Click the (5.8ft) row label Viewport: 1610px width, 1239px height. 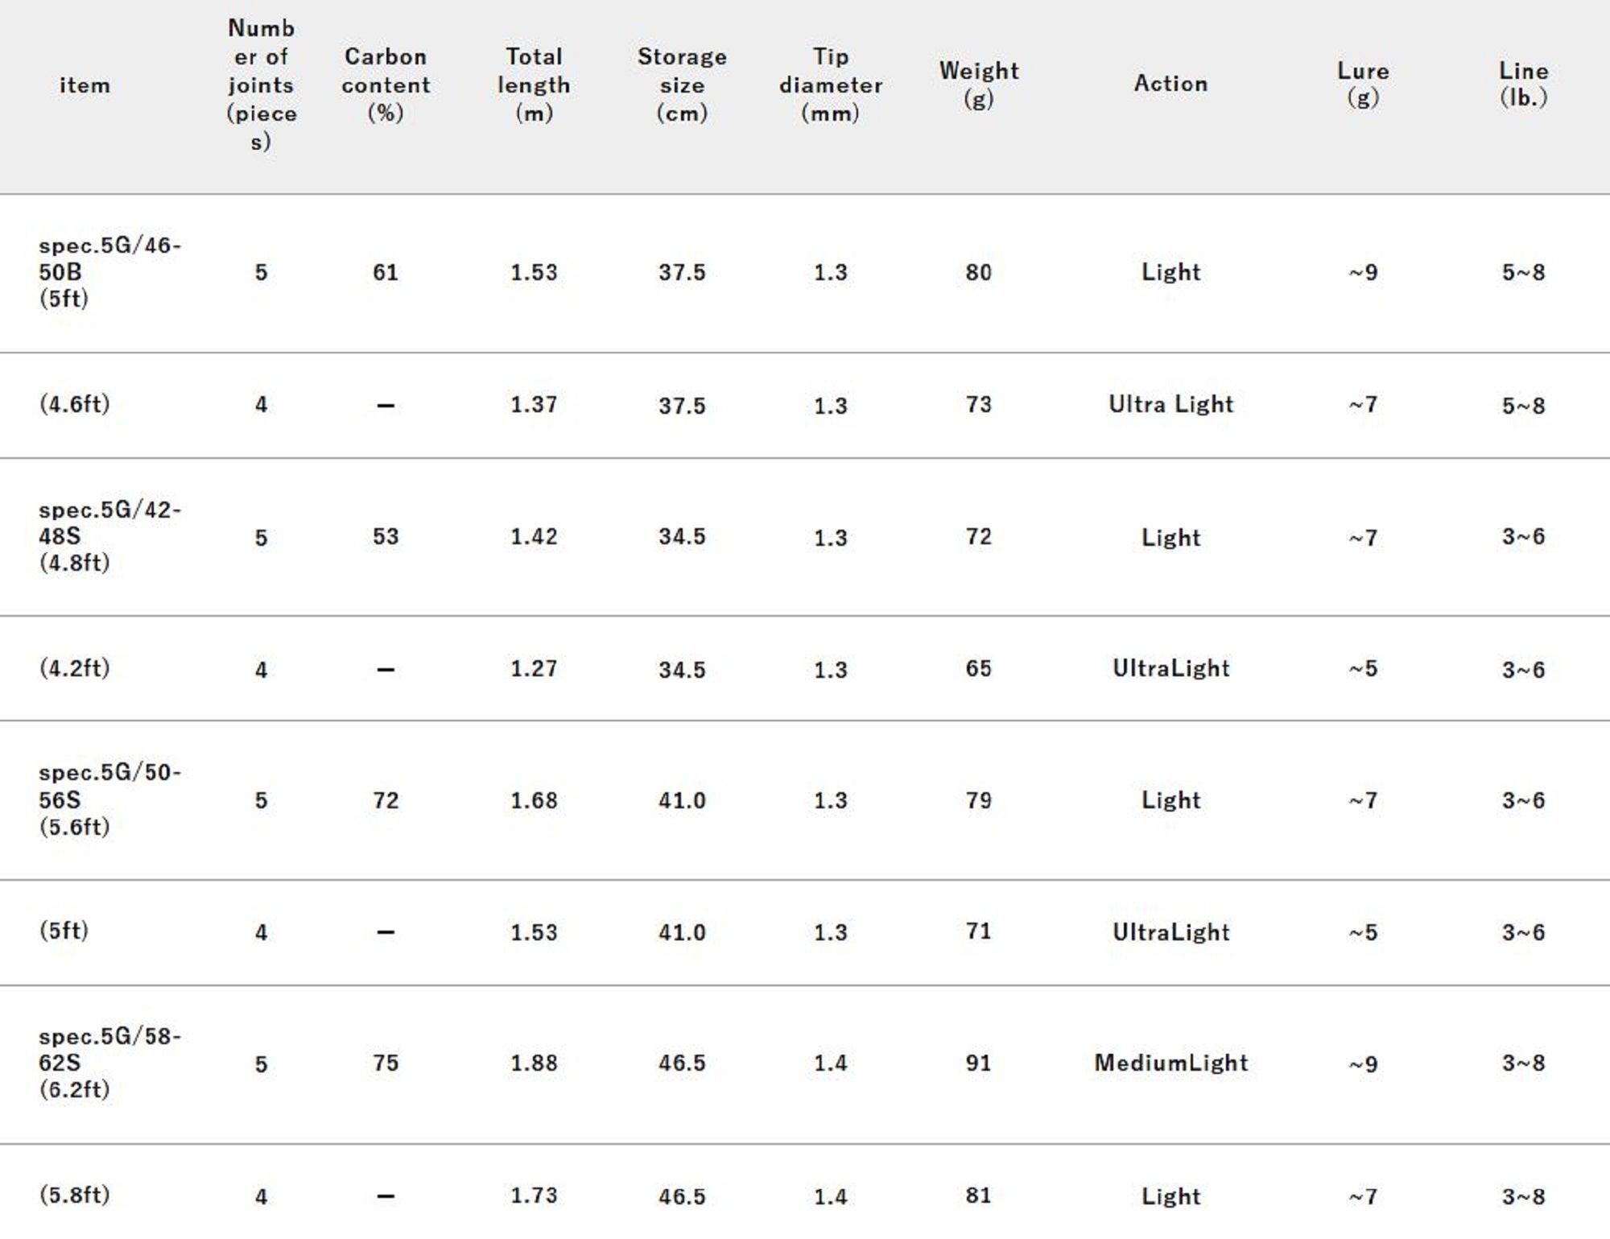point(74,1195)
